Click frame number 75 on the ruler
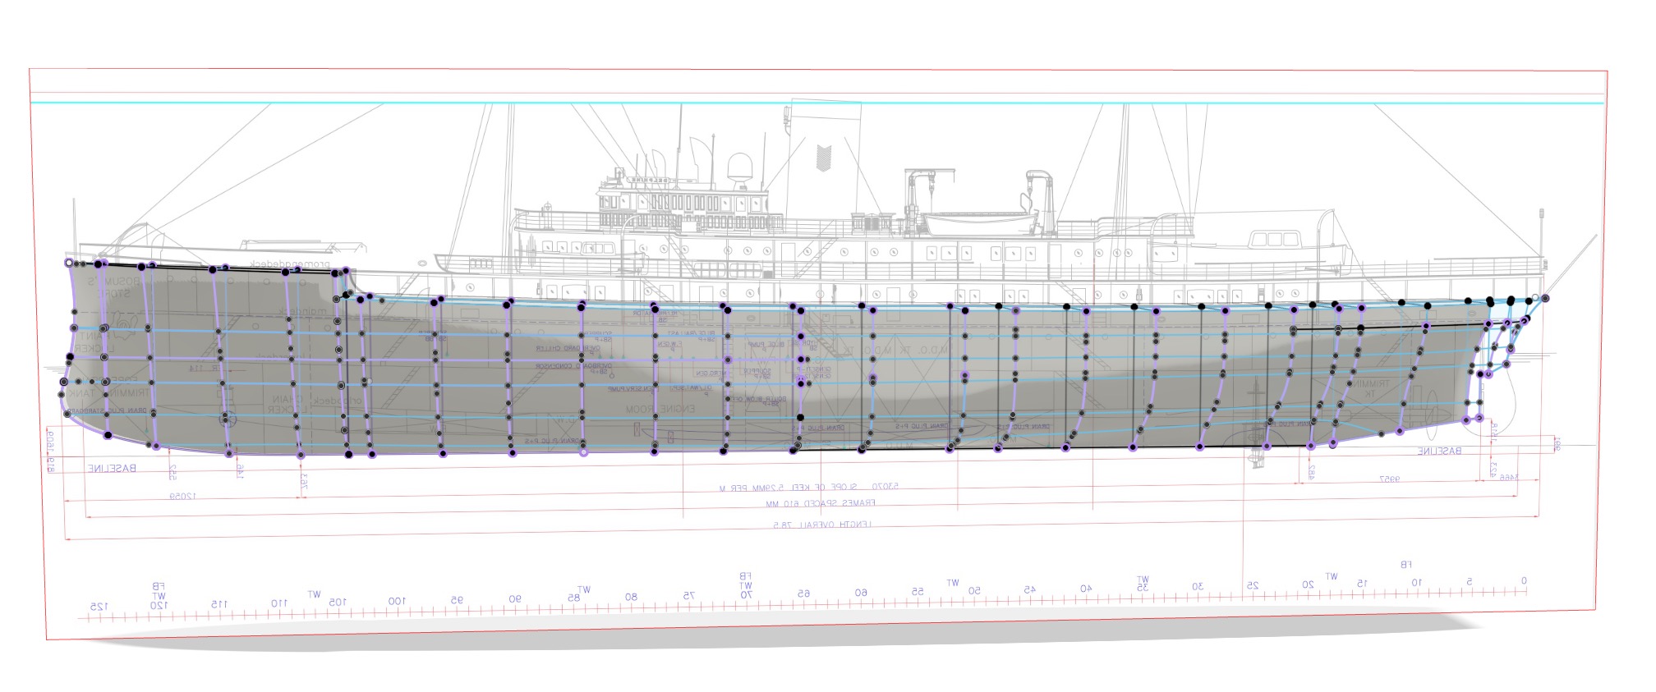This screenshot has width=1656, height=692. pyautogui.click(x=689, y=596)
